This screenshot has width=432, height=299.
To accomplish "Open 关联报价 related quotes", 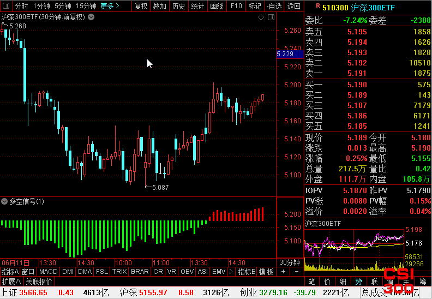I will [39, 282].
